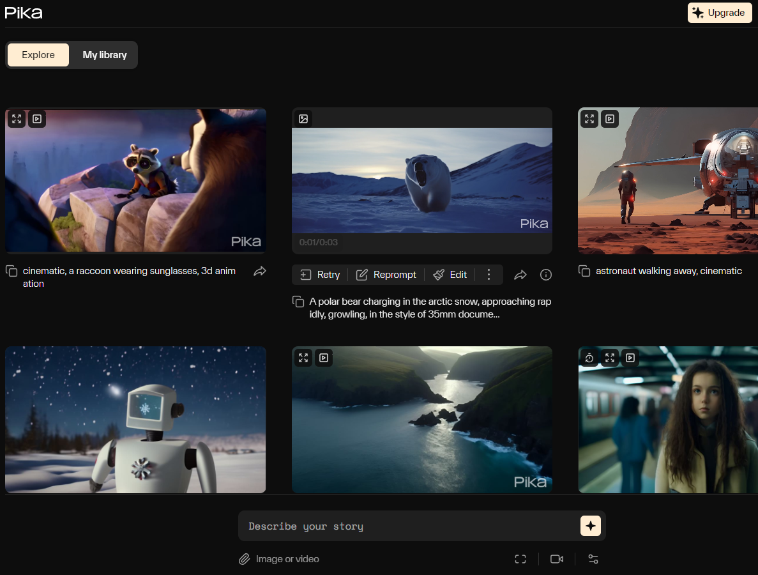Click the Pika logo
Screen dimensions: 758x575
[24, 13]
